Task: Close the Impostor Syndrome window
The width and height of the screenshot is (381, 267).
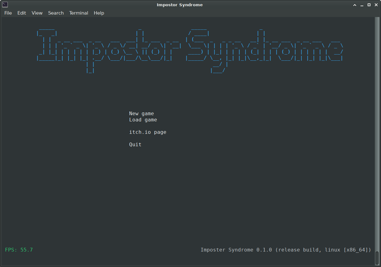Action: 376,5
